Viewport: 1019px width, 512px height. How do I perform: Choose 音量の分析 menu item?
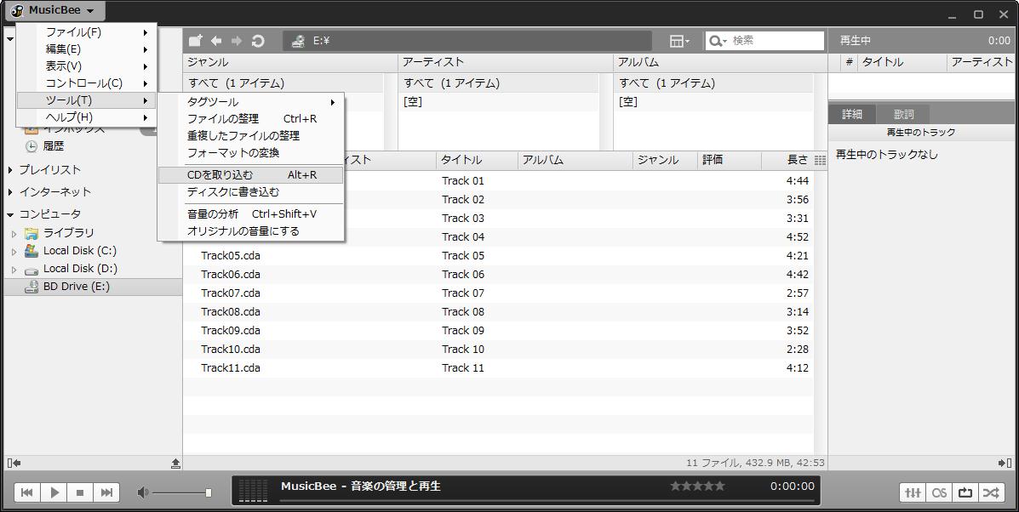click(x=251, y=213)
